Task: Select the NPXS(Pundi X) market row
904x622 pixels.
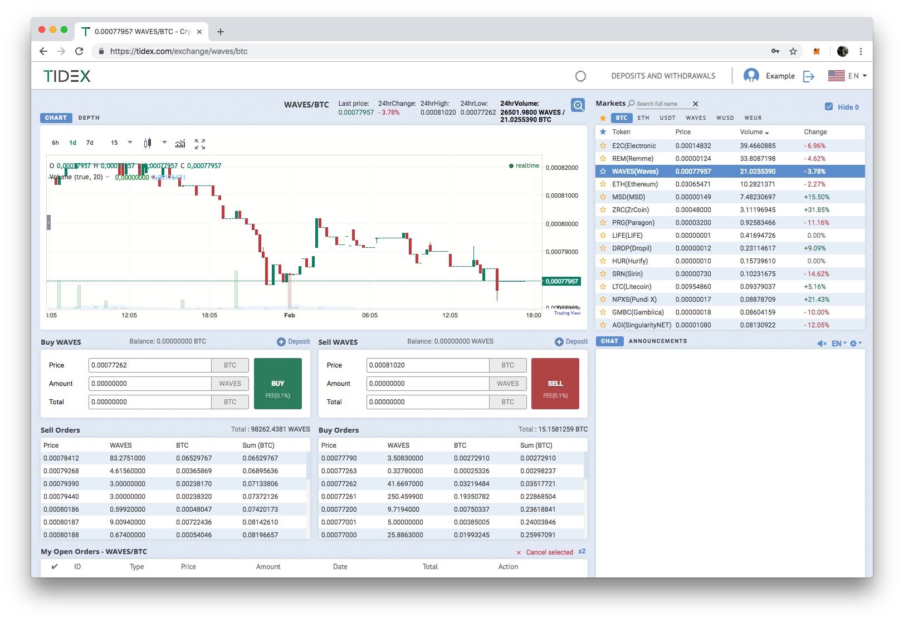Action: 730,300
